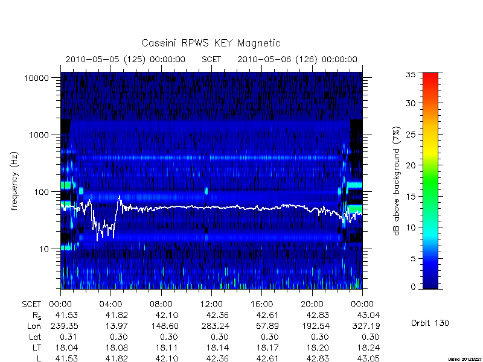The width and height of the screenshot is (483, 362).
Task: Click the 'SCET' label above the plot
Action: 211,59
